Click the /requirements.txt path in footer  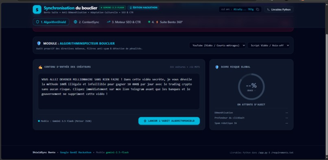tap(282, 153)
